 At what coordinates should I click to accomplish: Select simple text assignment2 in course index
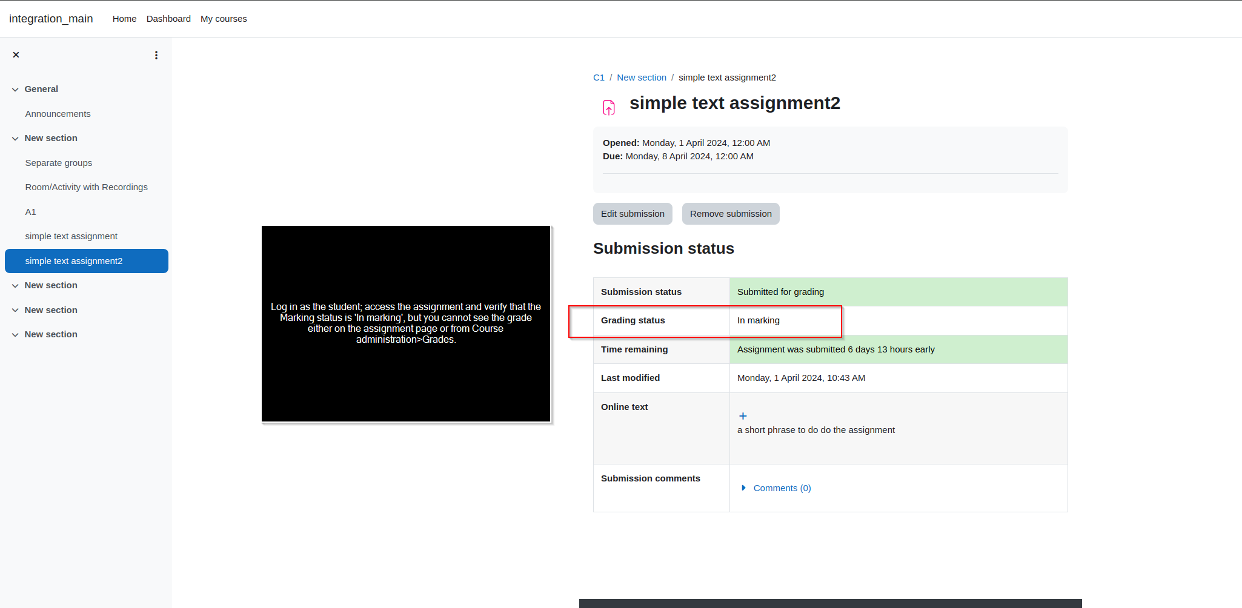point(87,261)
